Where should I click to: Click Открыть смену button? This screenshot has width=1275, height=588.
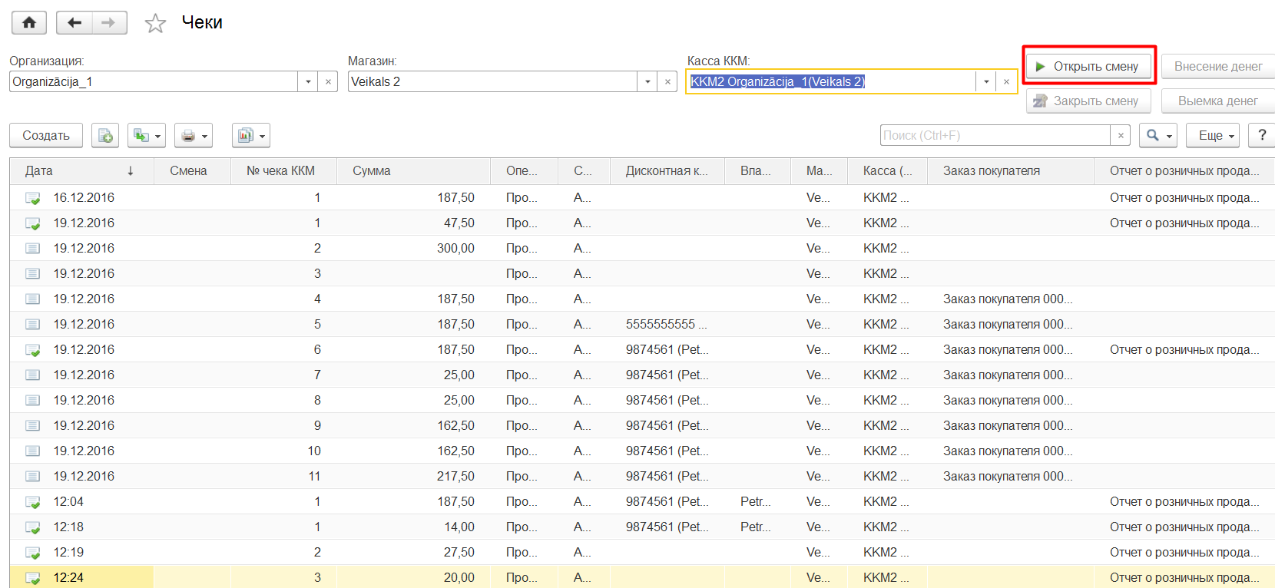click(1088, 67)
